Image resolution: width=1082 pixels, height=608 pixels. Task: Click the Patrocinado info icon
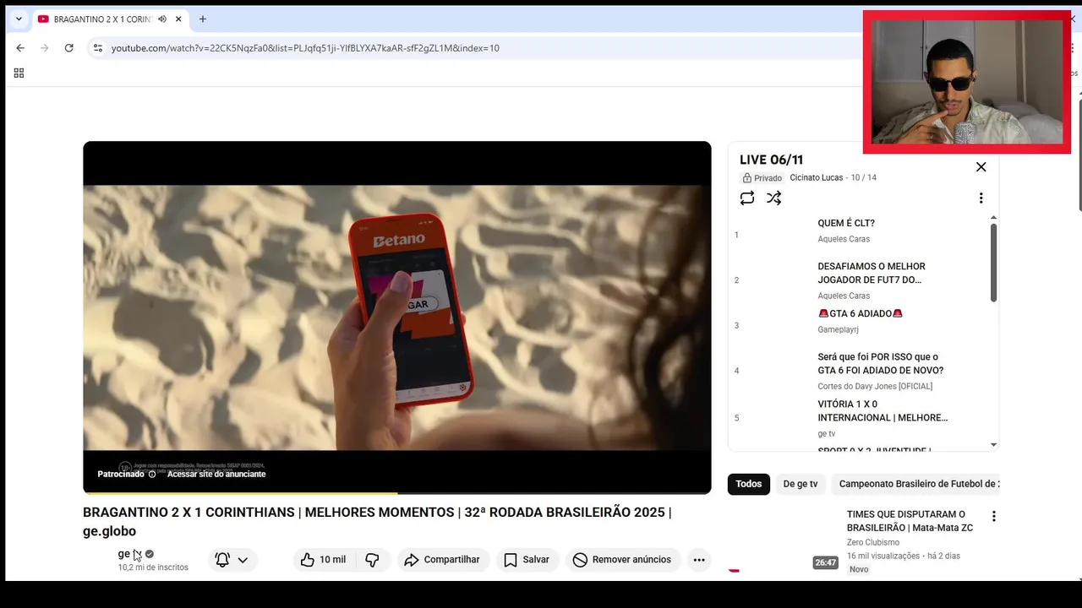pos(152,474)
